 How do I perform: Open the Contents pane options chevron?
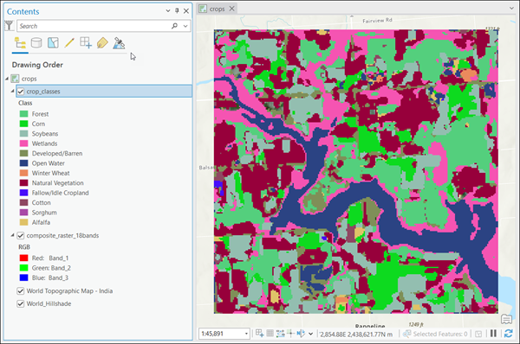tap(168, 11)
